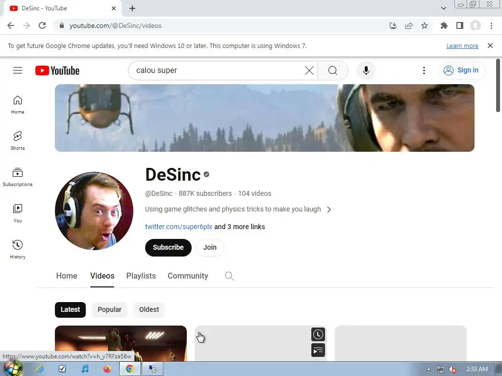Open Shorts in the left sidebar

click(x=18, y=141)
